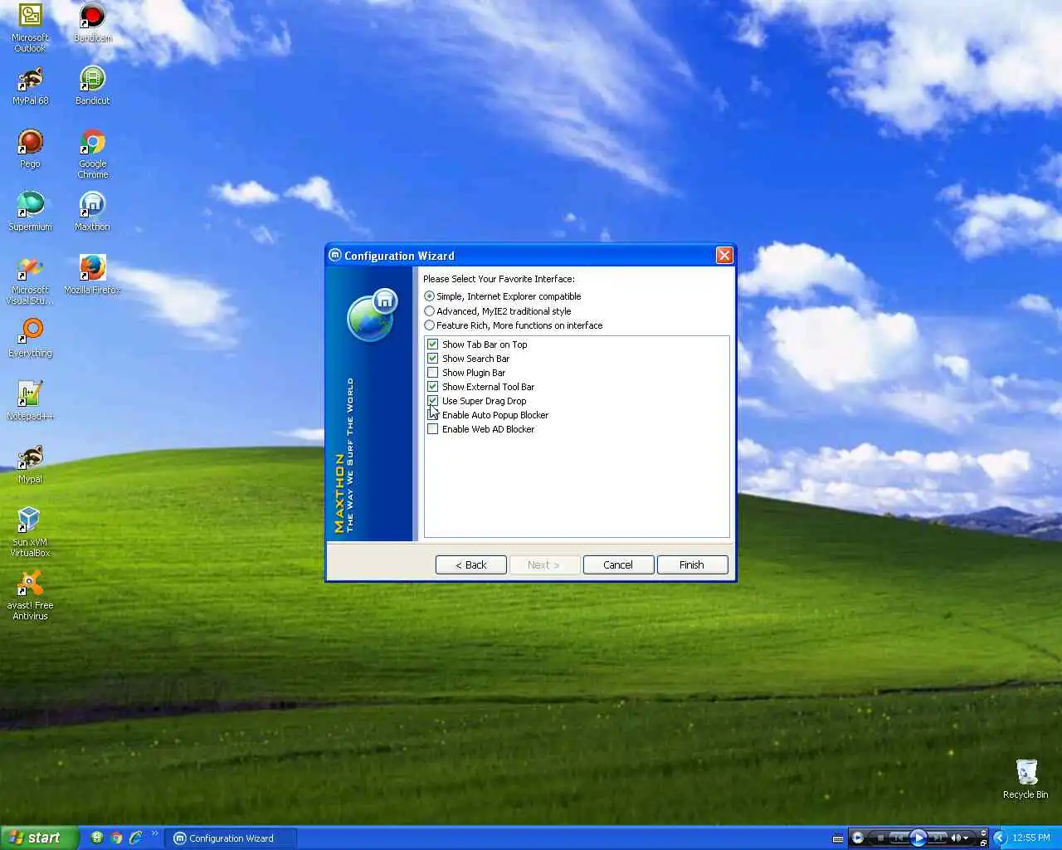
Task: Click the Back button in wizard
Action: click(471, 564)
